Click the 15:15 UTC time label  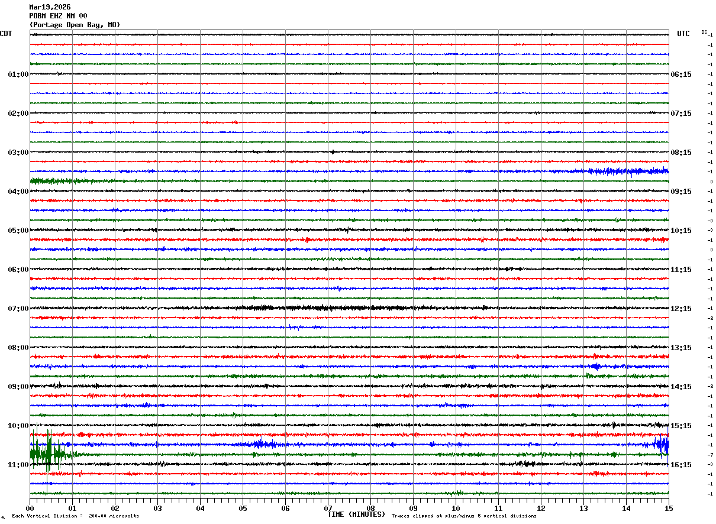pyautogui.click(x=681, y=426)
